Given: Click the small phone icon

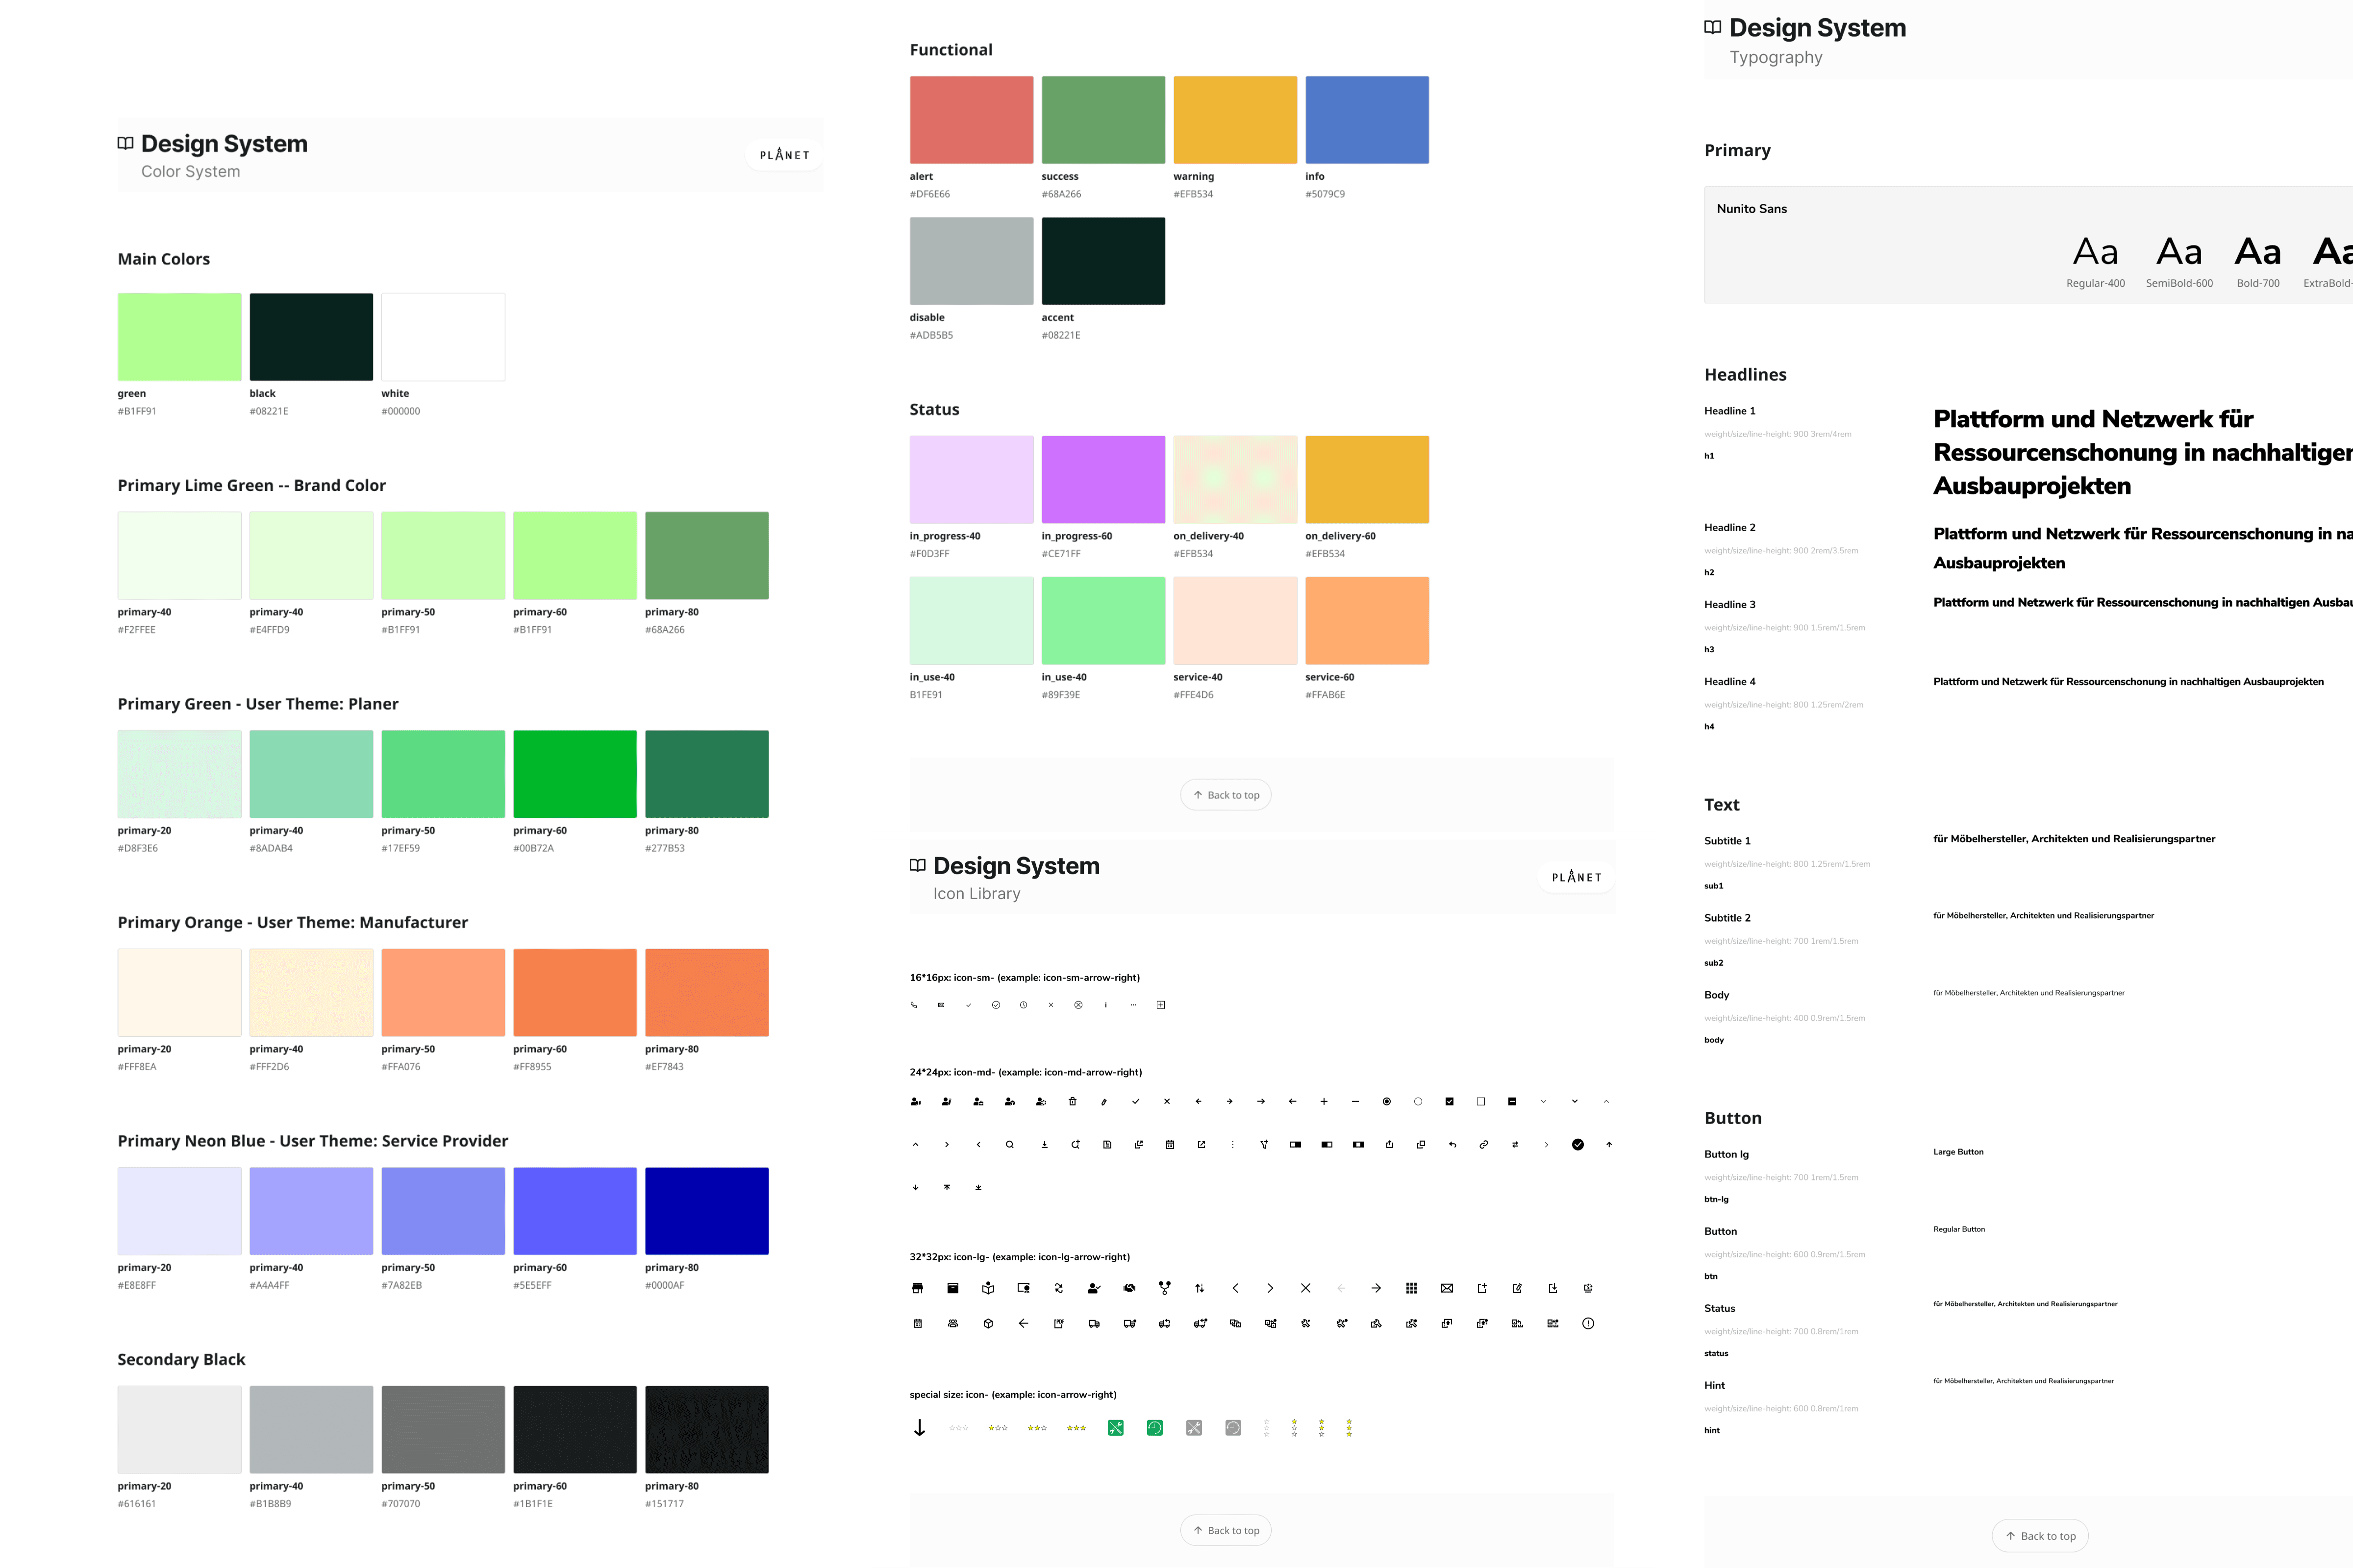Looking at the screenshot, I should coord(913,1005).
